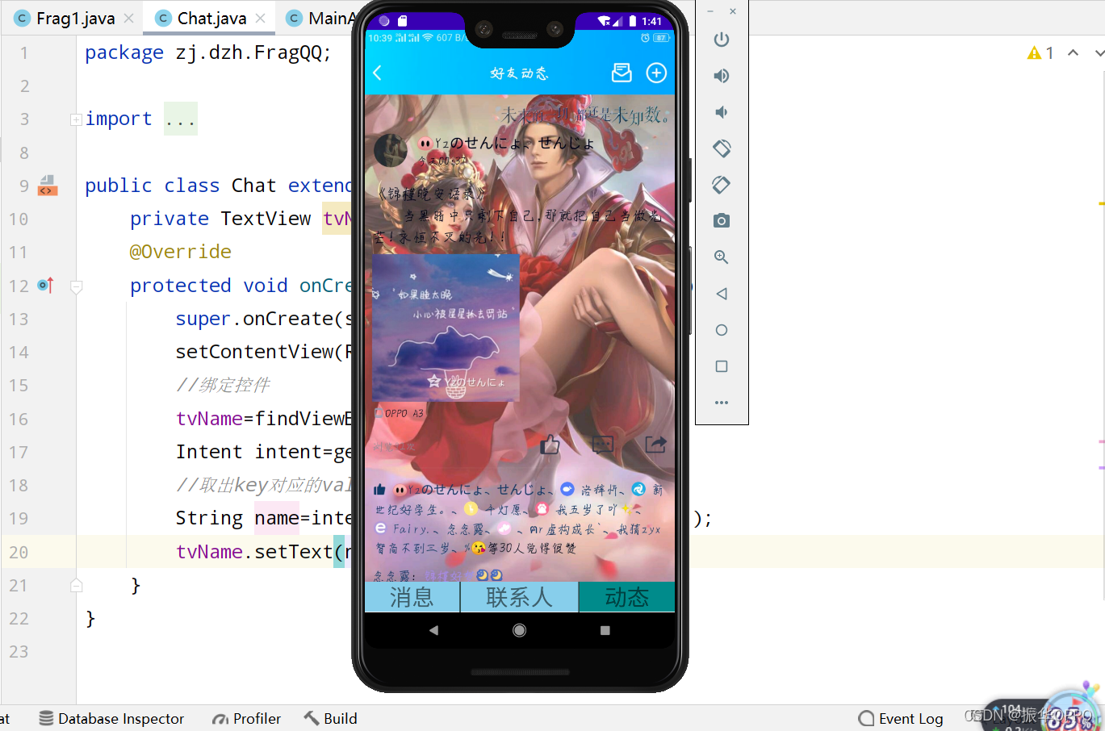This screenshot has height=731, width=1105.
Task: Click emulator toolbar overview square
Action: click(722, 366)
